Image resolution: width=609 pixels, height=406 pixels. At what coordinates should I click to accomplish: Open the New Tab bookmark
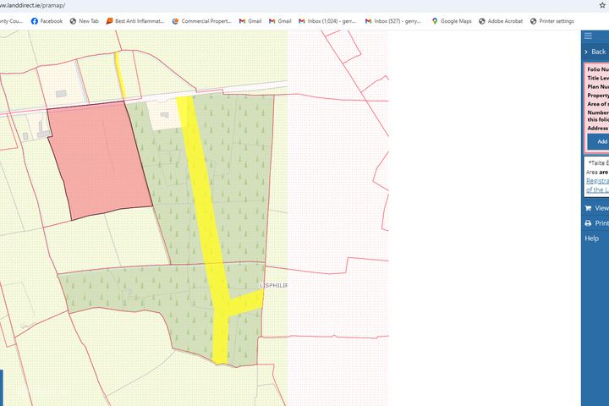[x=84, y=21]
